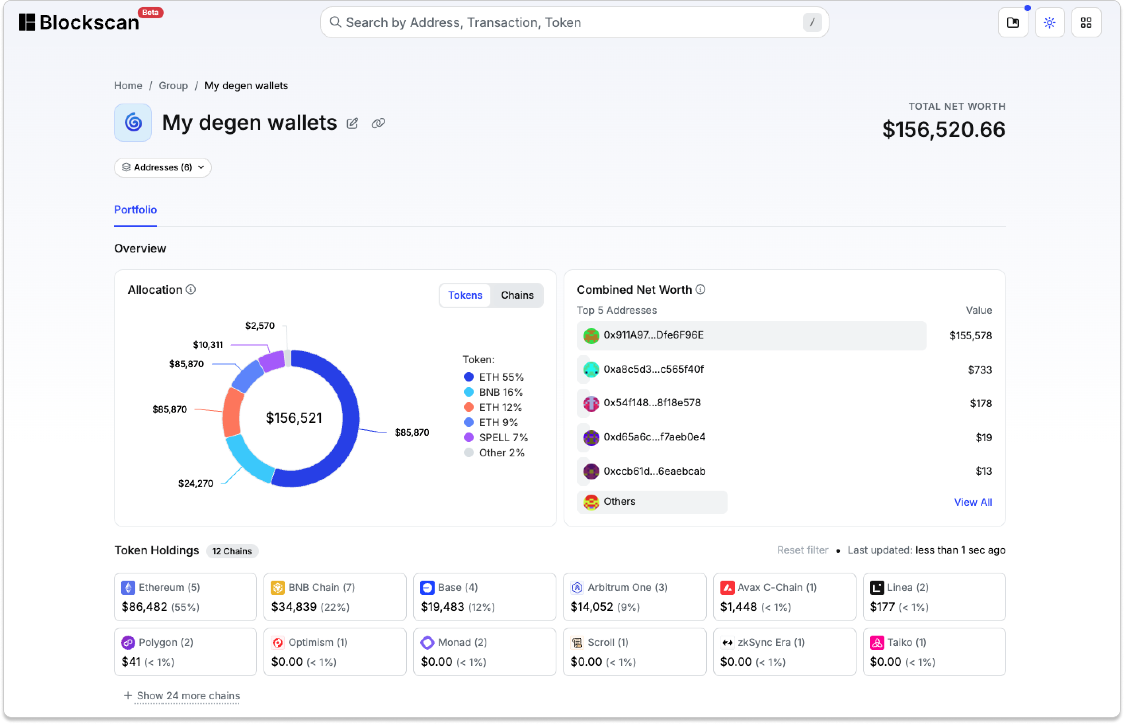The height and width of the screenshot is (724, 1124).
Task: Open the watchlist folder icon in header
Action: [1013, 23]
